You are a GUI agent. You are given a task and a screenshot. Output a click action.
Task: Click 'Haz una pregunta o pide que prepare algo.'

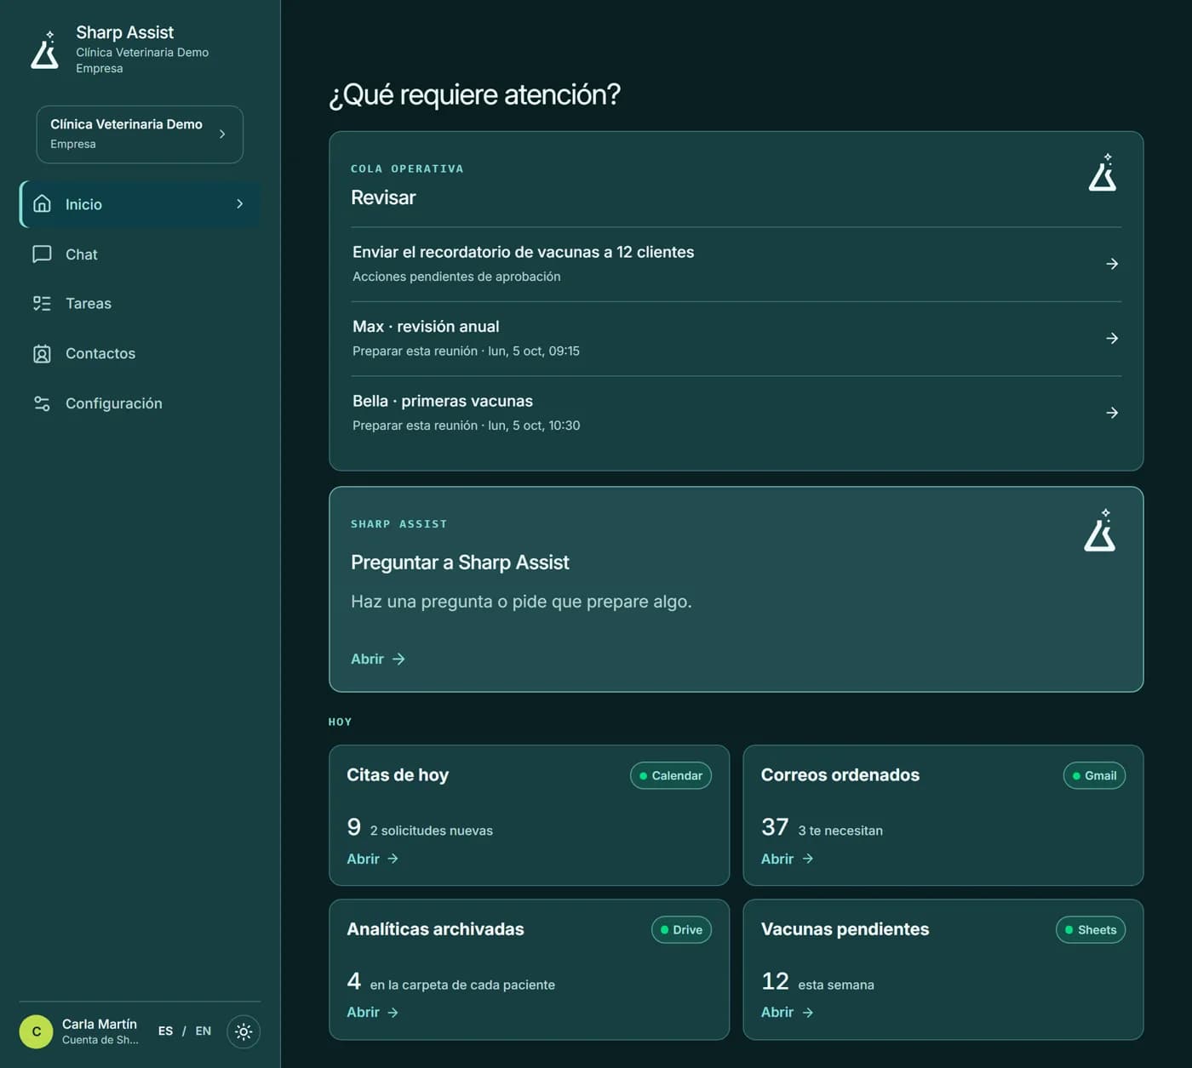coord(521,602)
